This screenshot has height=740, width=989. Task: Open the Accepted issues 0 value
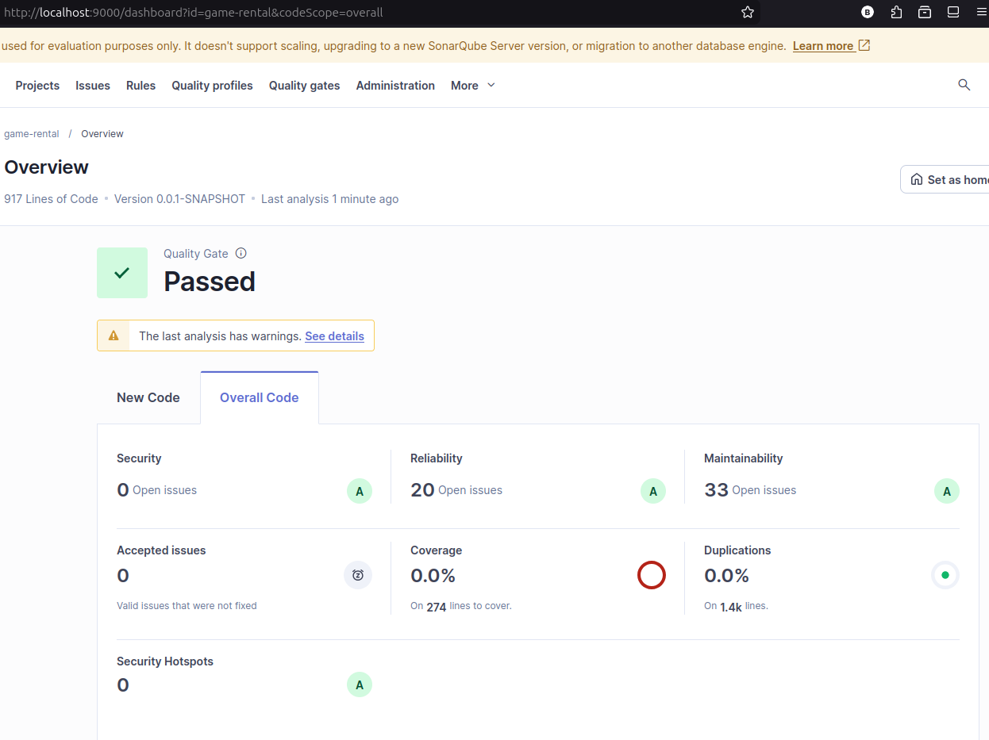123,575
